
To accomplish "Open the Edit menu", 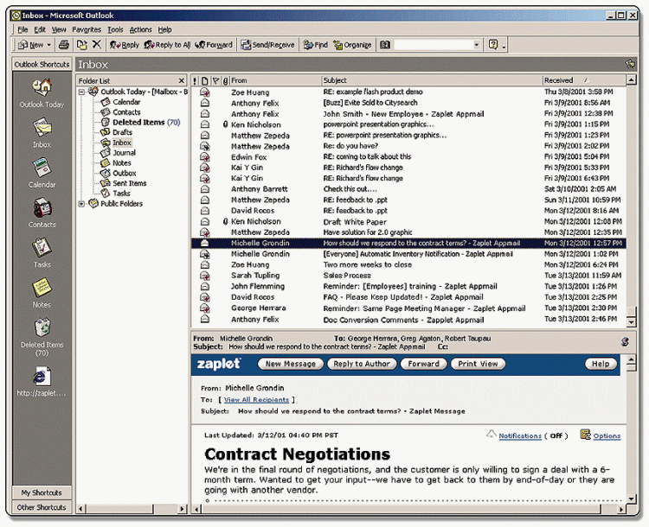I will coord(40,29).
